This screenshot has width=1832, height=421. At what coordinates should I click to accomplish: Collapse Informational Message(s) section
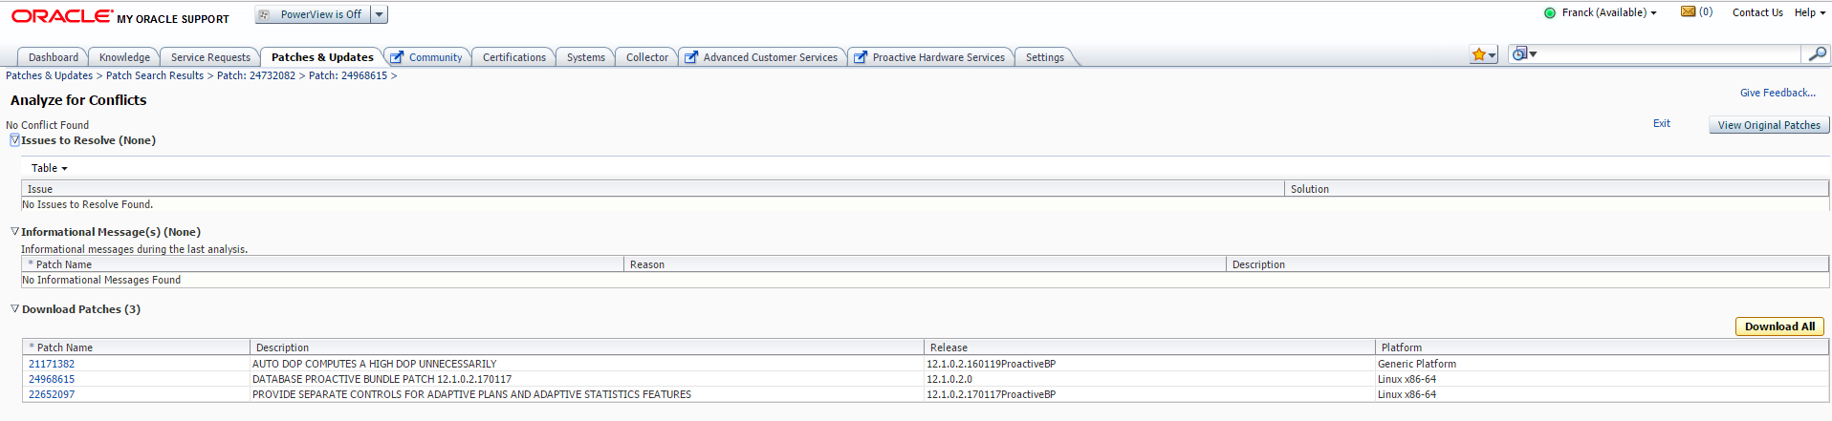coord(14,231)
